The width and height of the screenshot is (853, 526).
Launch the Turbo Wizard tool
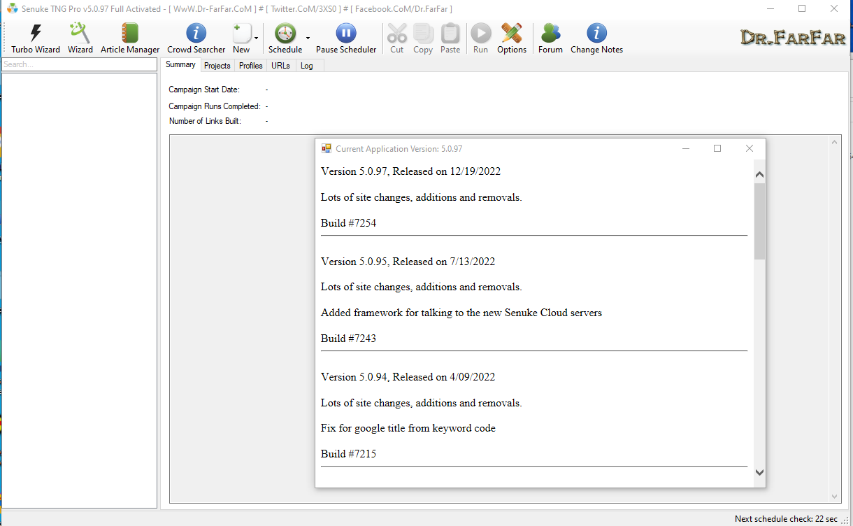(36, 38)
